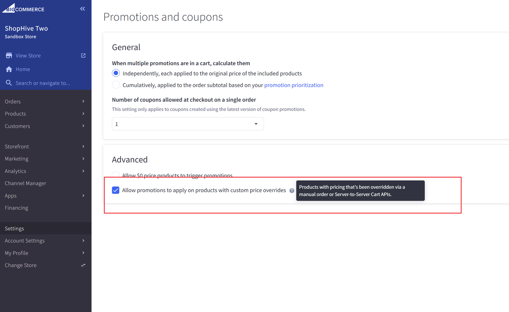Image resolution: width=509 pixels, height=312 pixels.
Task: Click the View Store storefront icon
Action: coord(9,56)
